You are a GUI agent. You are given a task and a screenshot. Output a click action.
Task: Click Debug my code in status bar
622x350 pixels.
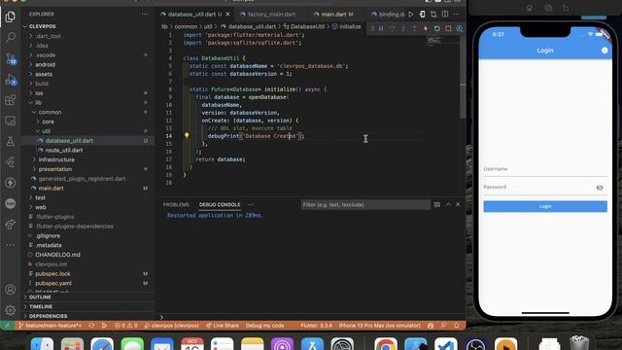(264, 326)
